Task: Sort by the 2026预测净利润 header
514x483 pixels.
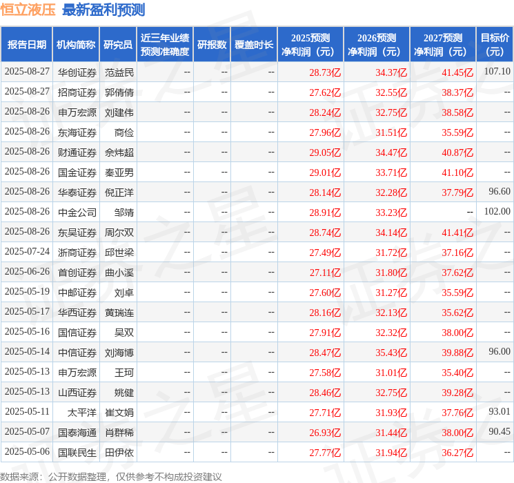Action: (x=377, y=45)
